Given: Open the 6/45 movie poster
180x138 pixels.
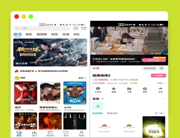Looking at the screenshot, I should pyautogui.click(x=75, y=93).
